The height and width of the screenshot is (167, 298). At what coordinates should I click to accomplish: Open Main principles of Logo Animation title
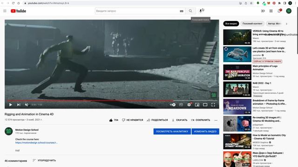tap(265, 68)
